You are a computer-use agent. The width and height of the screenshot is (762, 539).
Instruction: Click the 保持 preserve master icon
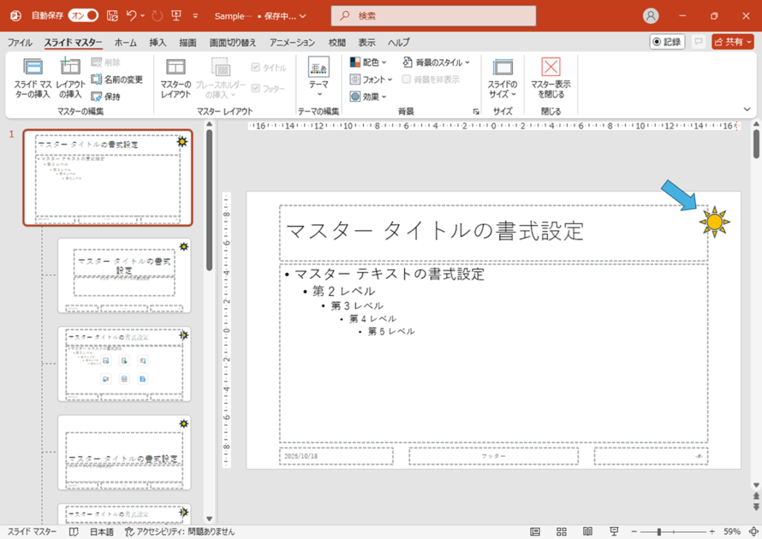click(97, 97)
